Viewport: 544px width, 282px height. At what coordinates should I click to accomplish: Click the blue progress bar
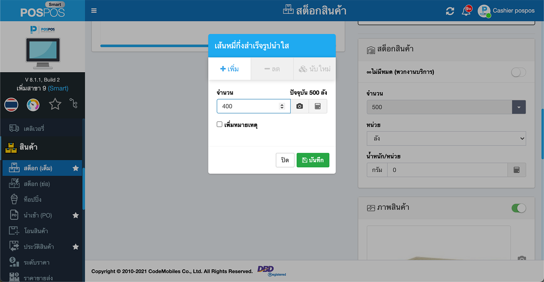154,46
